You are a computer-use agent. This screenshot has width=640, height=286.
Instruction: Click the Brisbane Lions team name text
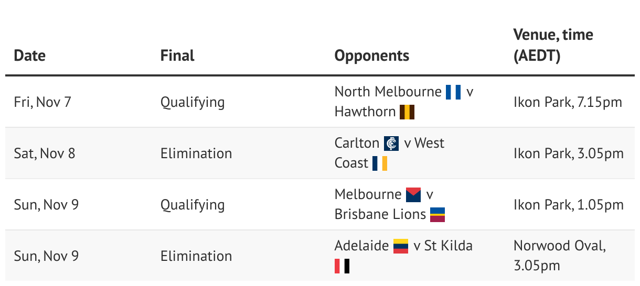click(380, 214)
